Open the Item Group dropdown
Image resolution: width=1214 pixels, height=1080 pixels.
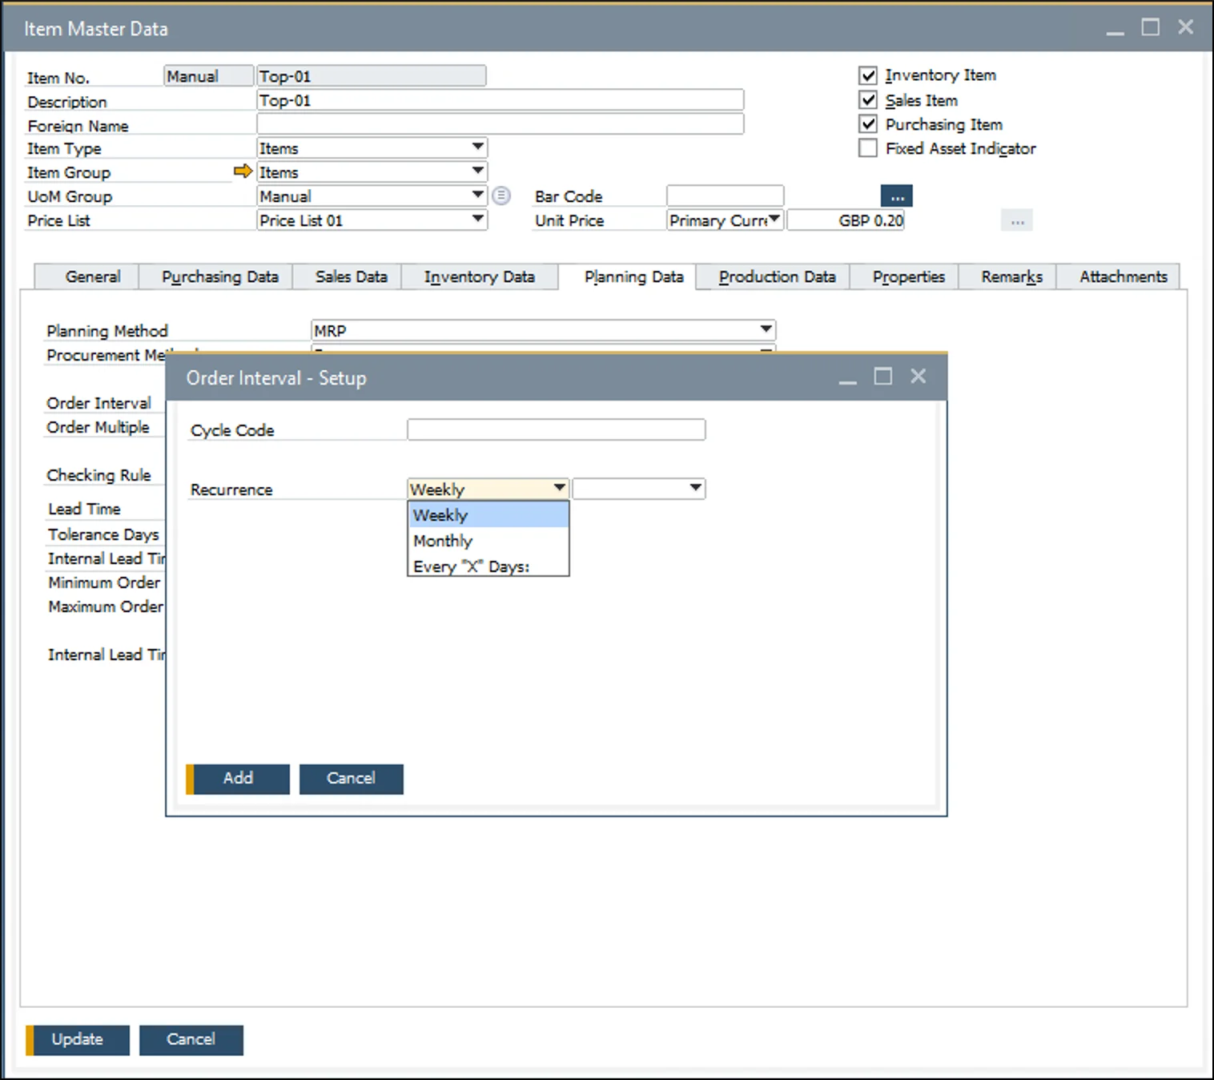478,171
